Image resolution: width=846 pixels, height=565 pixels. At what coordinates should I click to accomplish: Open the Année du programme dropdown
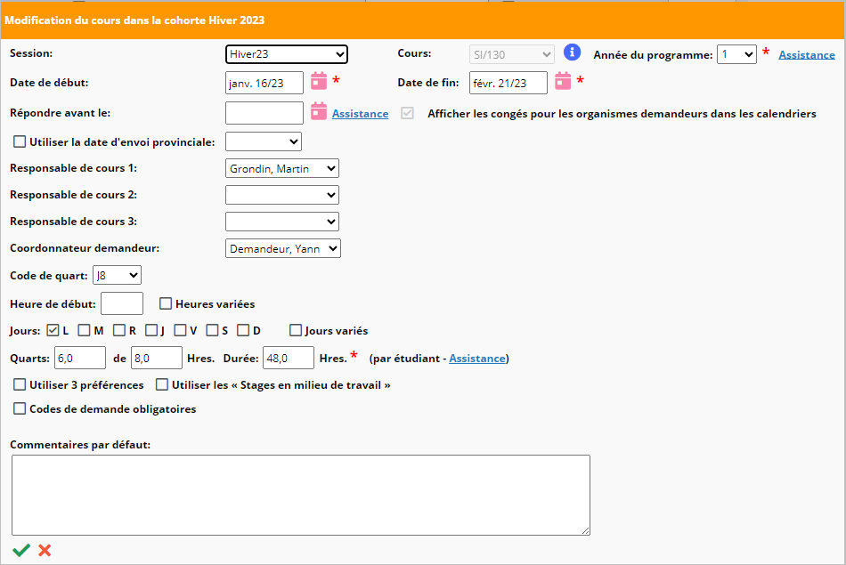tap(736, 54)
